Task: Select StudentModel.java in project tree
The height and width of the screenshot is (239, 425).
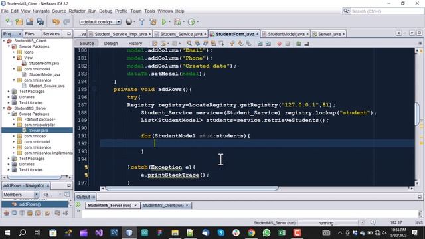Action: pos(44,74)
